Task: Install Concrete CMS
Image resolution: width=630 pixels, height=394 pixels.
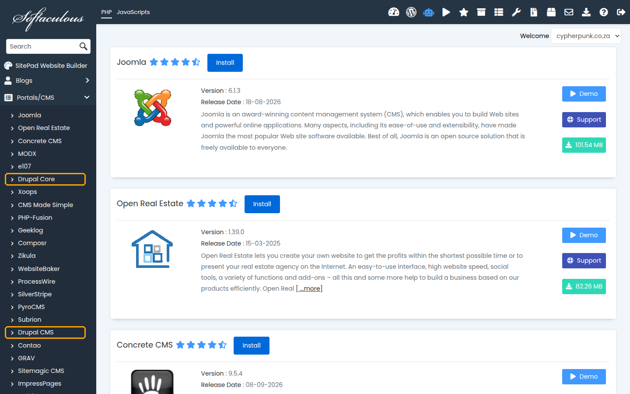Action: click(x=252, y=345)
